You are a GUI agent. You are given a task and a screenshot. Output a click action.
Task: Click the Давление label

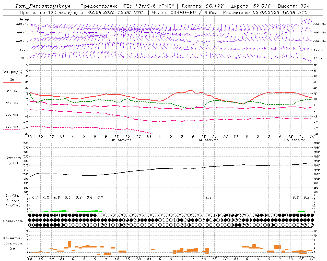pyautogui.click(x=13, y=158)
